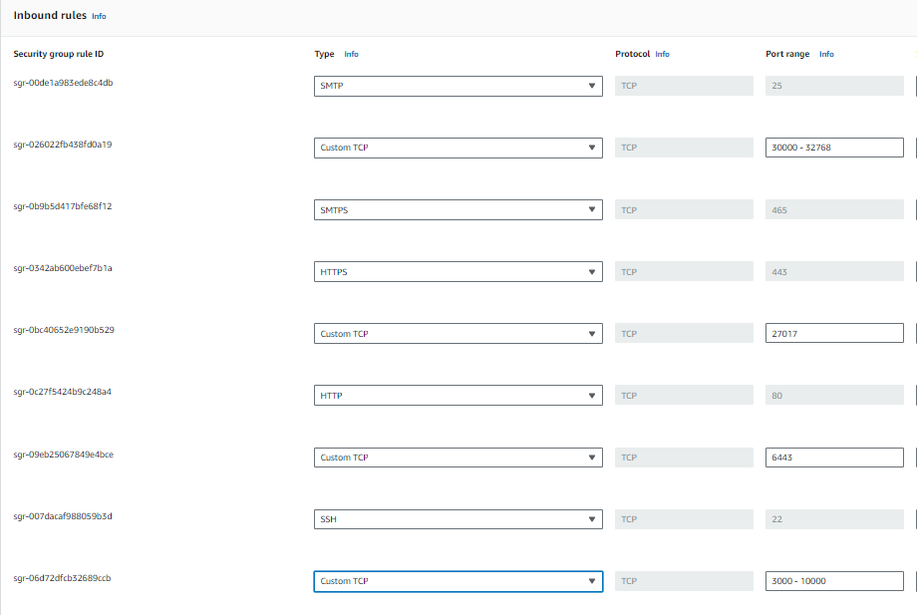Open Info link next to Type header
The image size is (917, 615).
tap(351, 54)
